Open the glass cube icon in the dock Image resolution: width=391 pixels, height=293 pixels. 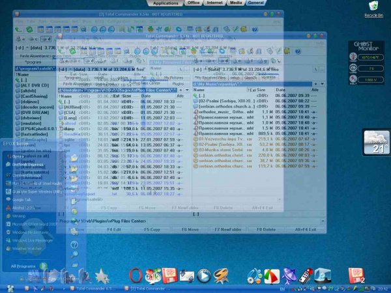[323, 276]
